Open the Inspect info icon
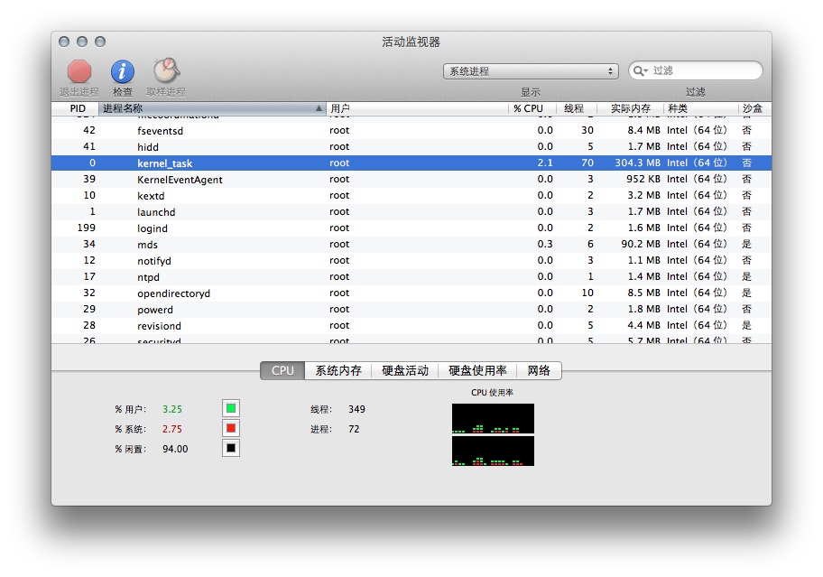This screenshot has width=823, height=577. pos(123,71)
